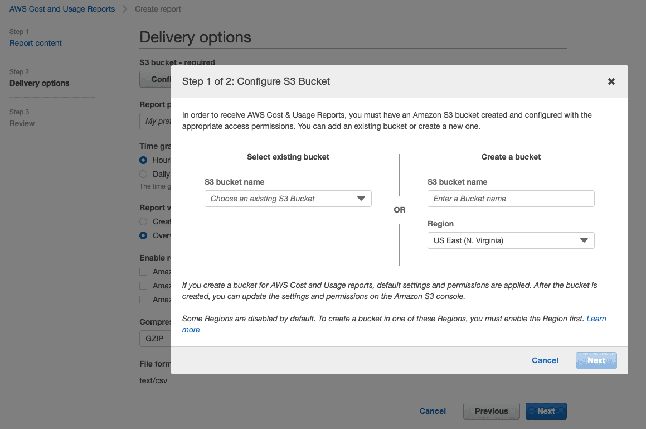Image resolution: width=646 pixels, height=429 pixels.
Task: Close the Configure S3 Bucket dialog
Action: tap(611, 81)
